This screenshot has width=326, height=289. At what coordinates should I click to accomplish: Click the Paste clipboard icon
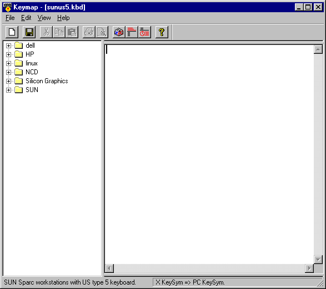72,32
